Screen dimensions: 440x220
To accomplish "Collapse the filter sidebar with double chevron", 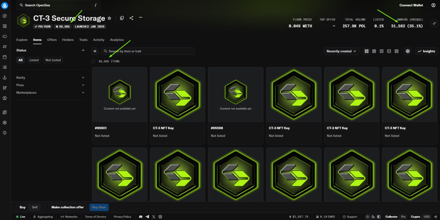I will click(95, 51).
